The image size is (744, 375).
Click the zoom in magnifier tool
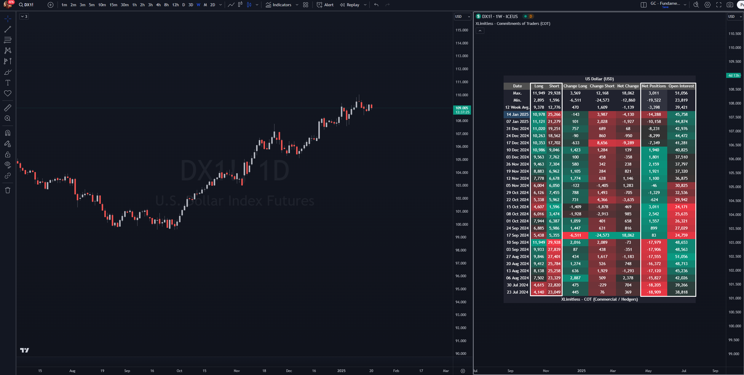coord(8,118)
